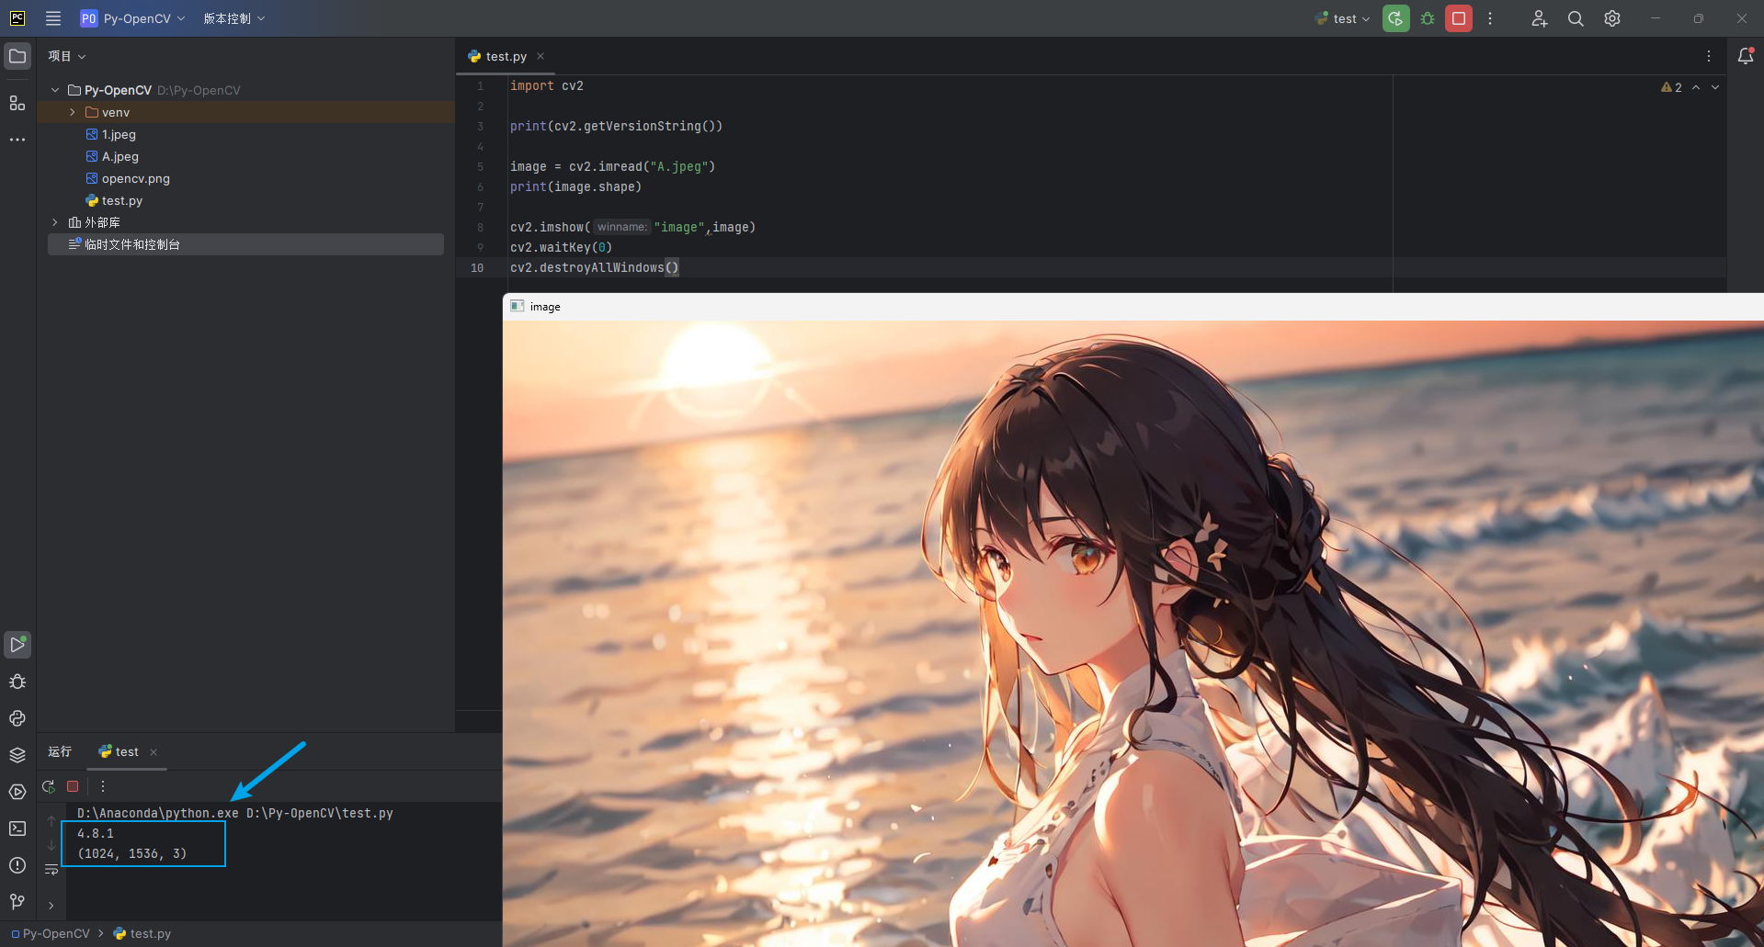Click the warnings indicator showing 2
This screenshot has height=947, width=1764.
[x=1671, y=87]
